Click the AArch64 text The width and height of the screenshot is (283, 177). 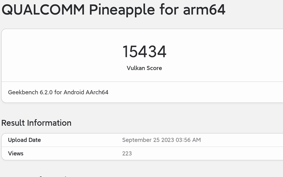97,92
